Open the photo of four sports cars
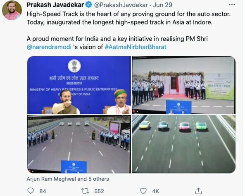Image resolution: width=245 pixels, height=196 pixels. click(183, 144)
